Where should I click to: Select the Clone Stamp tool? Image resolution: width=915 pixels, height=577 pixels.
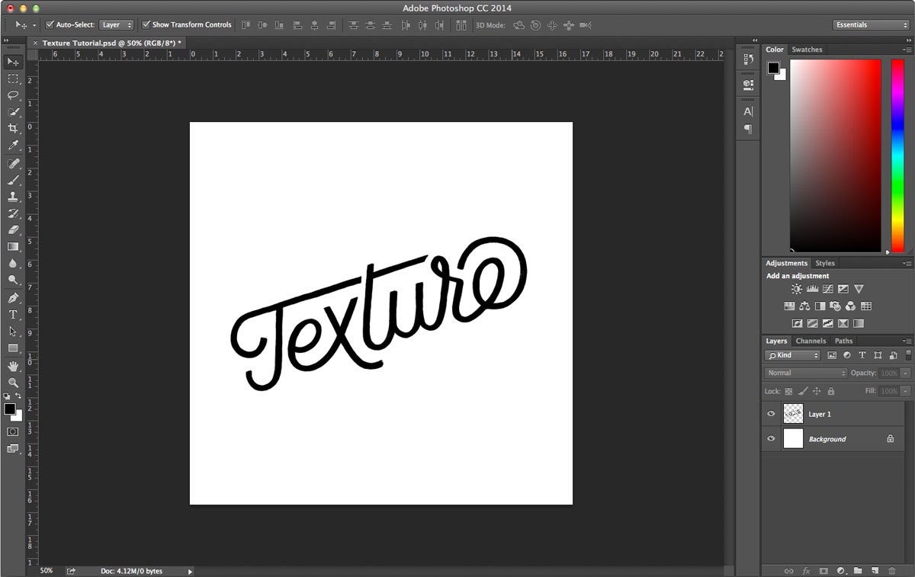tap(13, 196)
